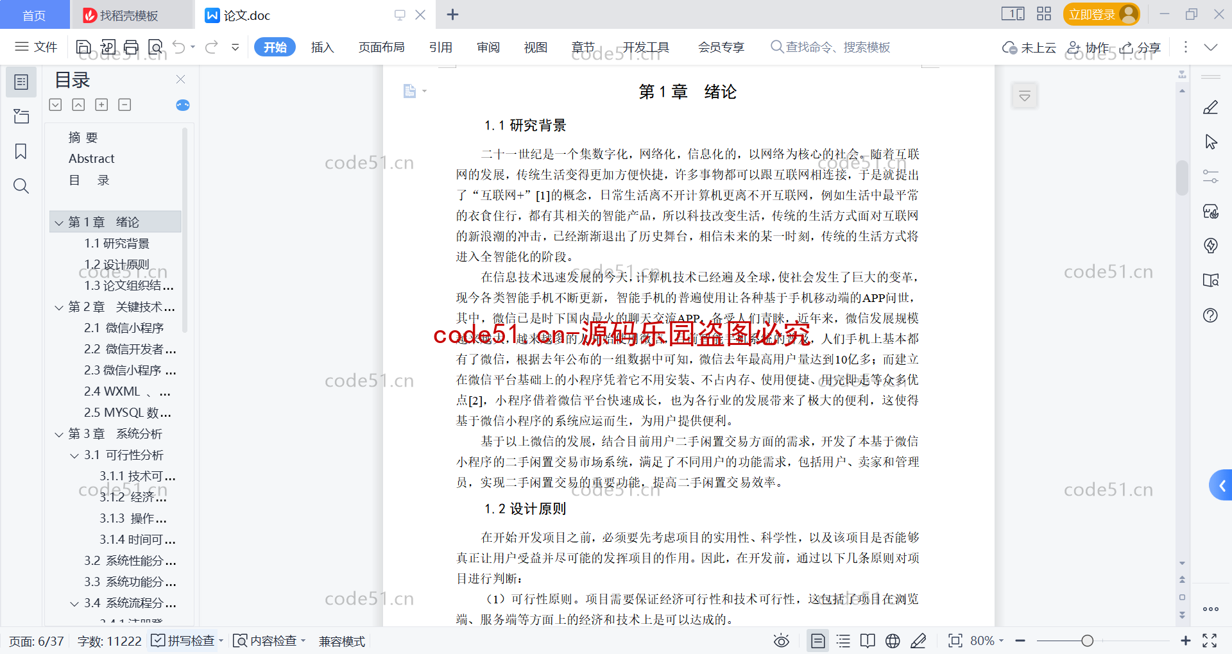The width and height of the screenshot is (1232, 654).
Task: Open the 文件 menu
Action: (x=37, y=47)
